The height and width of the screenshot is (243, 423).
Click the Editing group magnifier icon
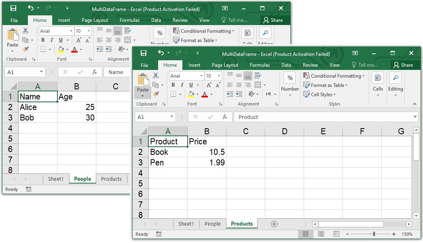coord(396,77)
